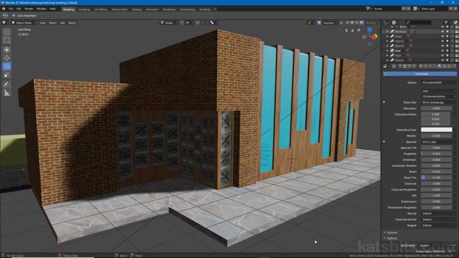This screenshot has width=459, height=258.
Task: Select the Cursor tool in toolbar
Action: tap(7, 32)
